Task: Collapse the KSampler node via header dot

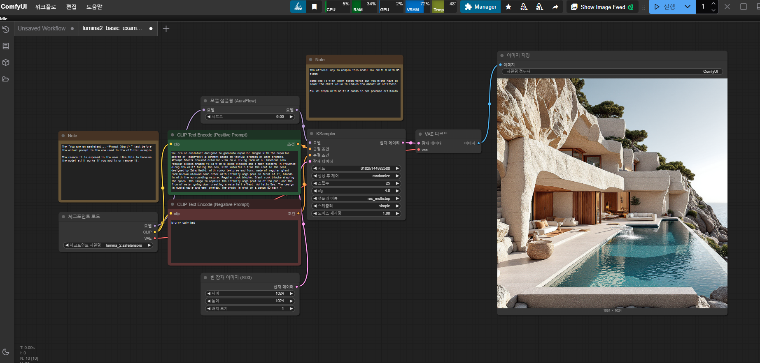Action: point(311,134)
